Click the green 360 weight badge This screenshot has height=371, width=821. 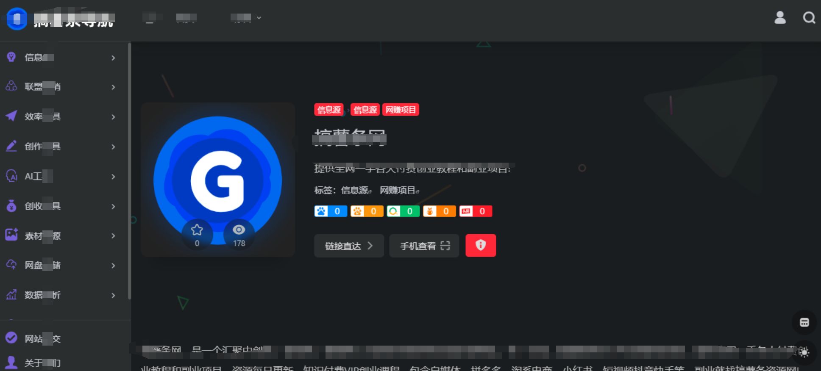(x=403, y=211)
